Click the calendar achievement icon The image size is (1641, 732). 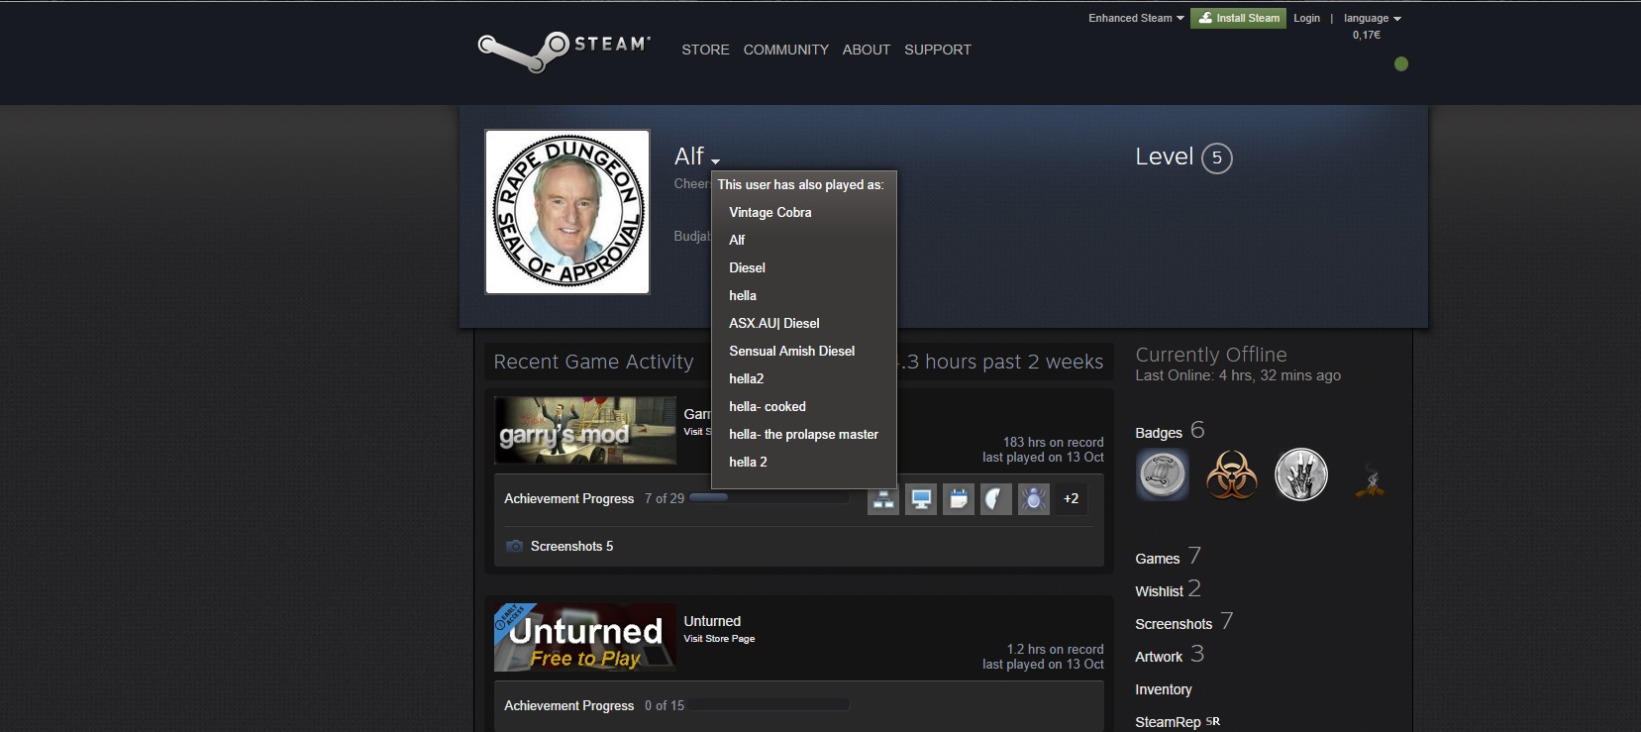tap(959, 499)
